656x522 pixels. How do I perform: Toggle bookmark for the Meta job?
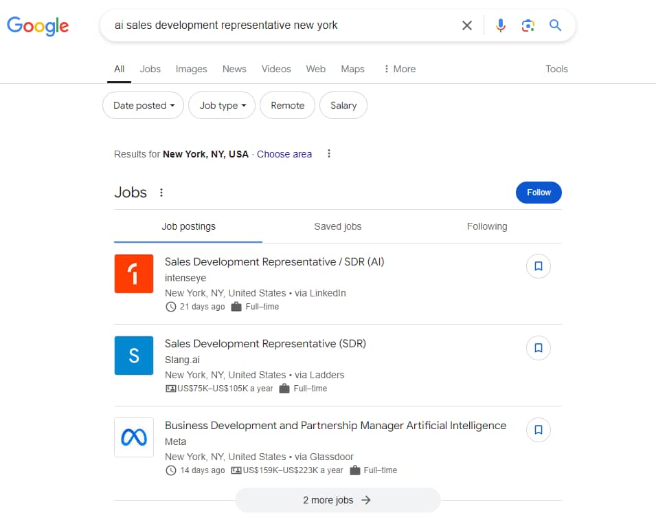tap(538, 430)
